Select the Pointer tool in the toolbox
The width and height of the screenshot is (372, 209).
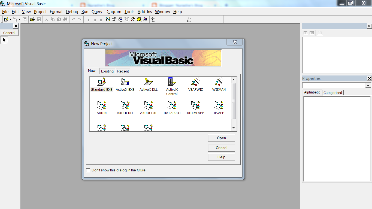[4, 40]
